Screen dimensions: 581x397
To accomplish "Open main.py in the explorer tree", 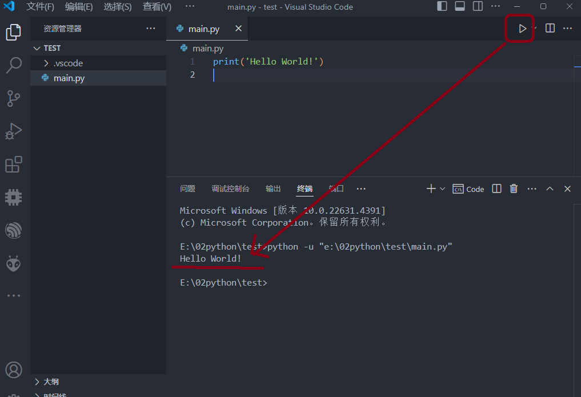I will coord(69,78).
